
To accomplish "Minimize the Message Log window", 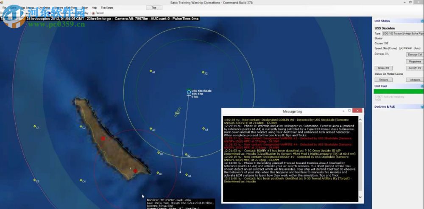I will [x=343, y=111].
